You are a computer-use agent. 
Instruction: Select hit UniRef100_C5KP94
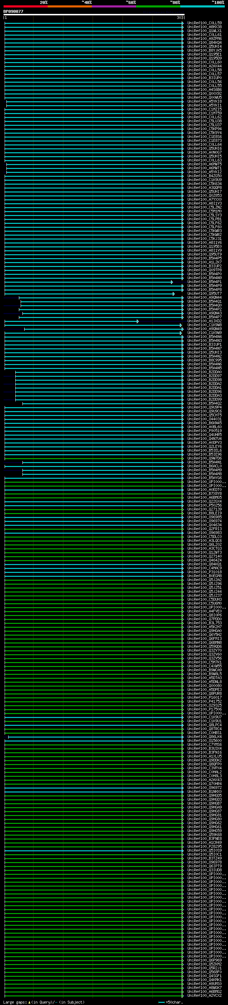204,129
